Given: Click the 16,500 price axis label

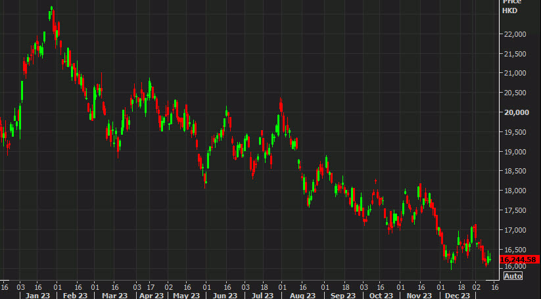Looking at the screenshot, I should [517, 250].
